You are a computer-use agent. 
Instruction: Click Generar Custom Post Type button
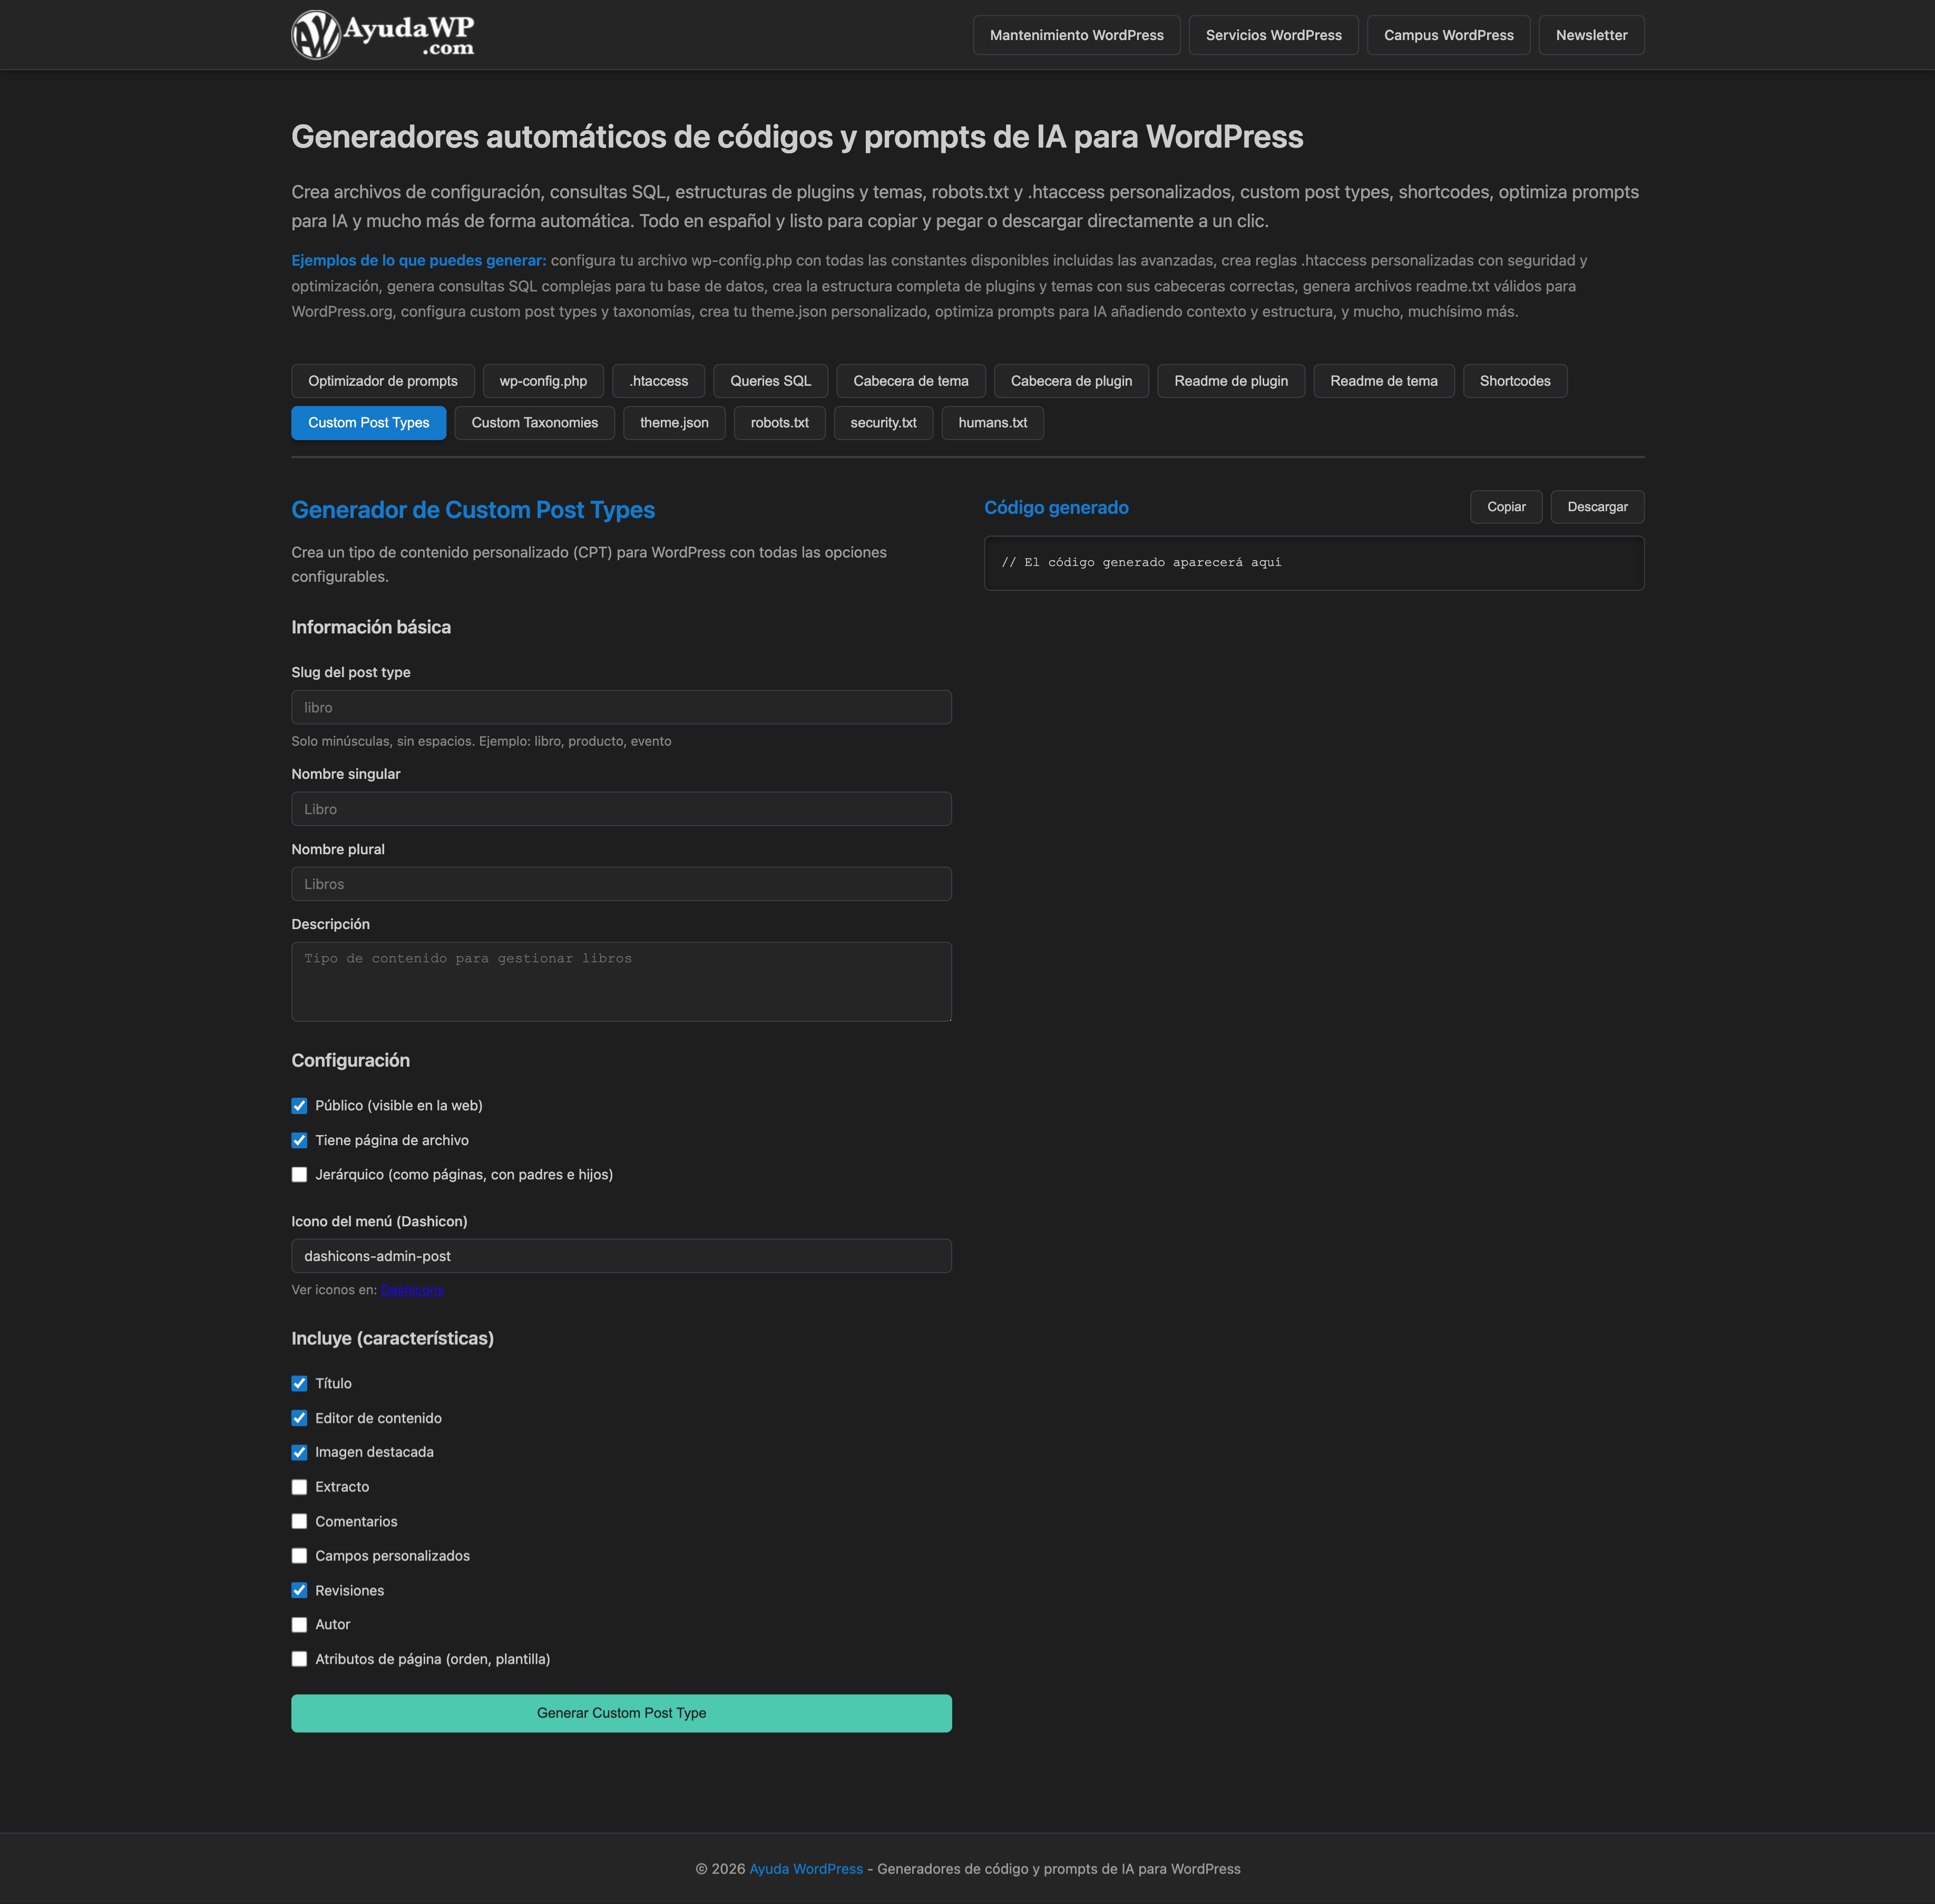click(621, 1713)
